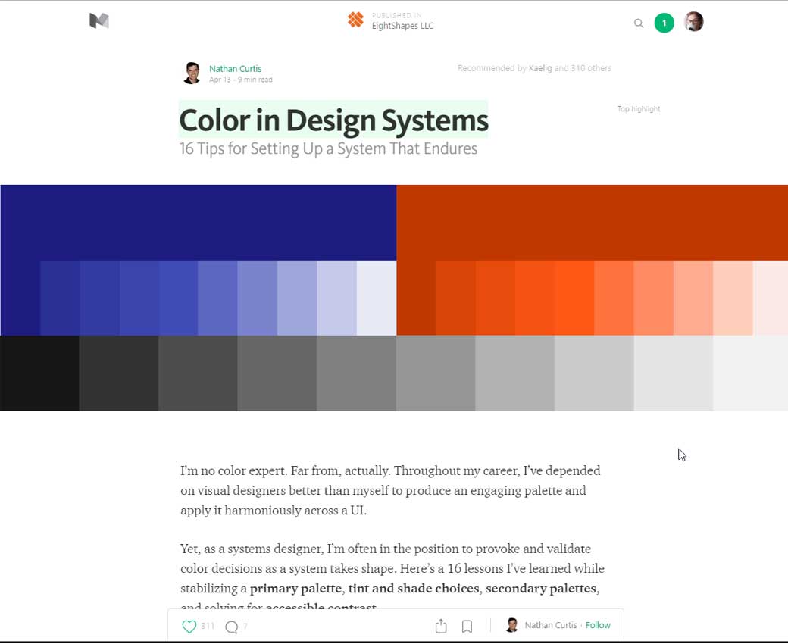Click the highlighted Color in Design Systems title
Image resolution: width=788 pixels, height=644 pixels.
pos(333,120)
